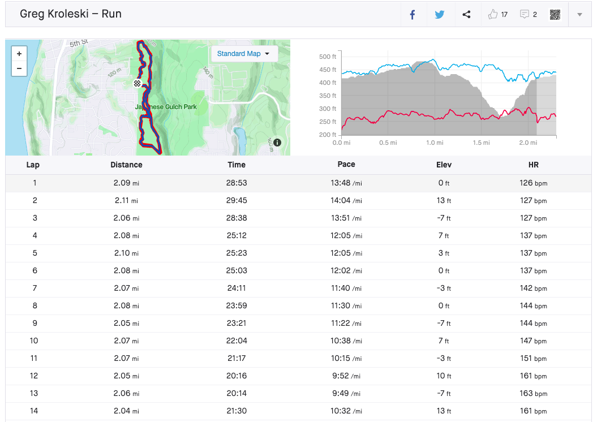597x422 pixels.
Task: Show the QR code icon
Action: pyautogui.click(x=555, y=15)
